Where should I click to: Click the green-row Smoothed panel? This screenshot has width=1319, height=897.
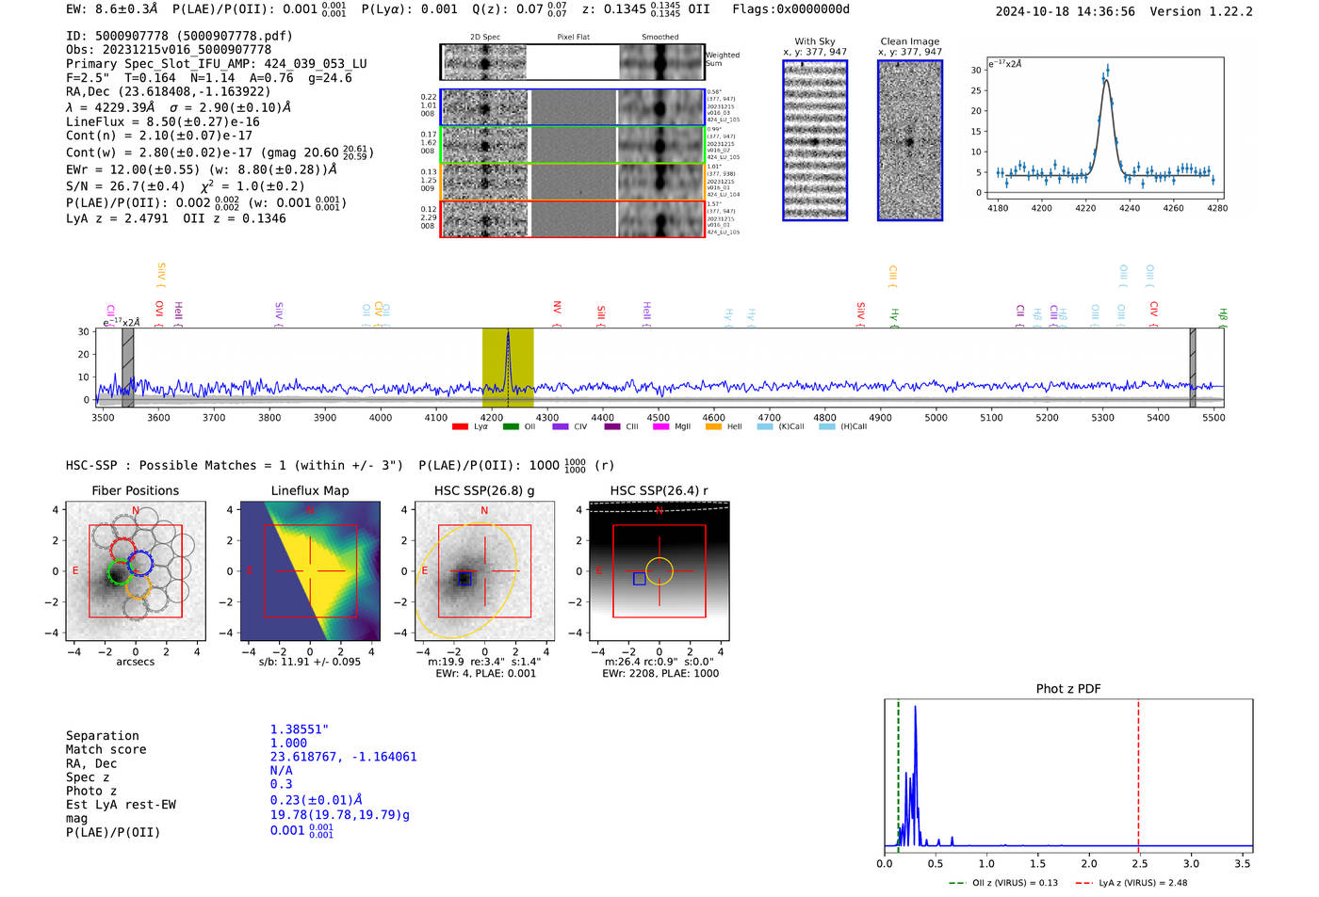660,145
